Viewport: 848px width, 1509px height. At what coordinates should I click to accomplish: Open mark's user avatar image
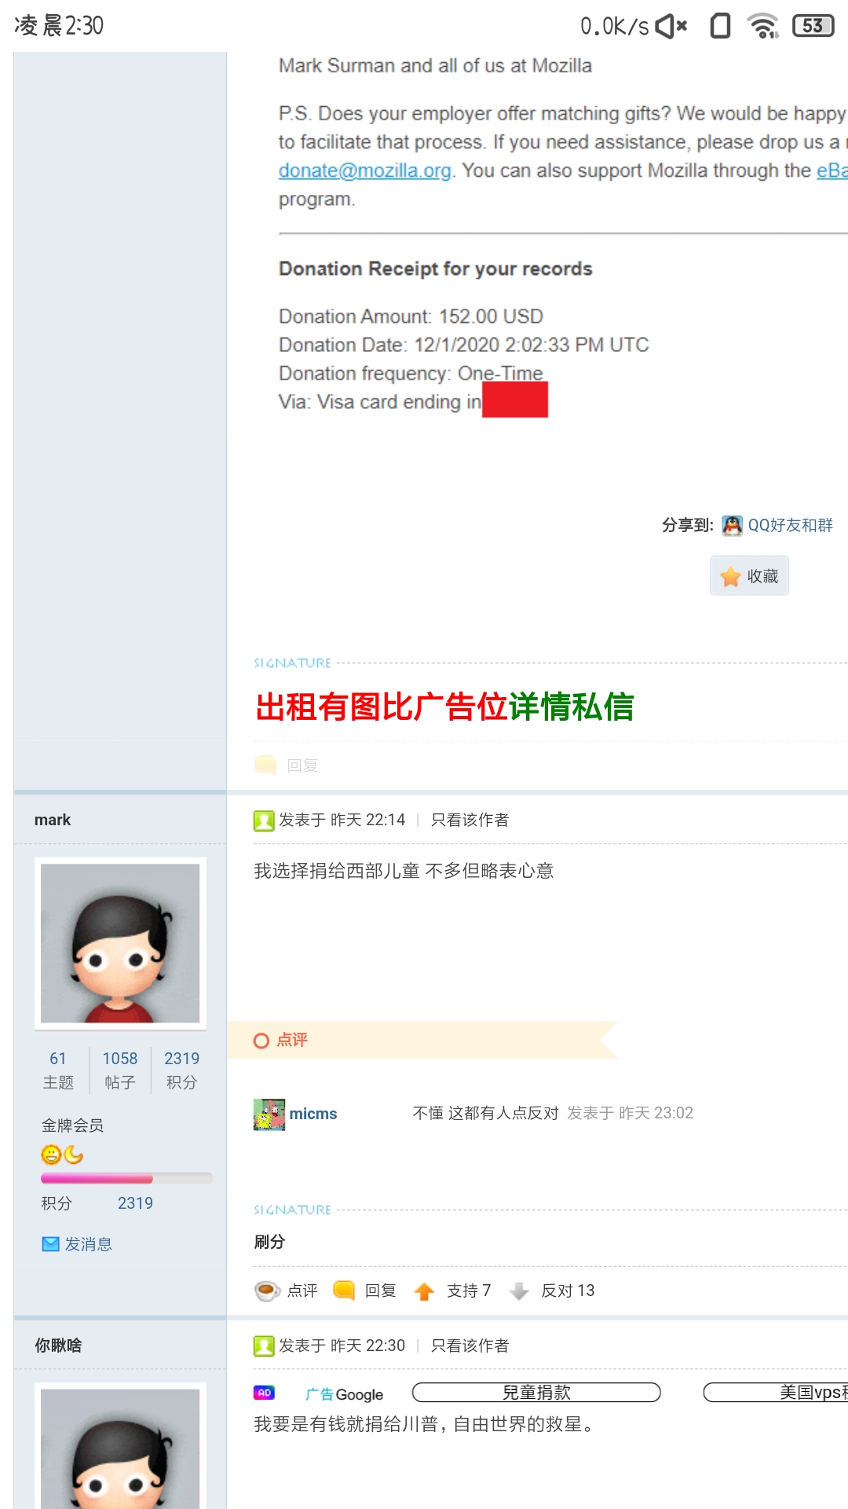click(x=120, y=943)
